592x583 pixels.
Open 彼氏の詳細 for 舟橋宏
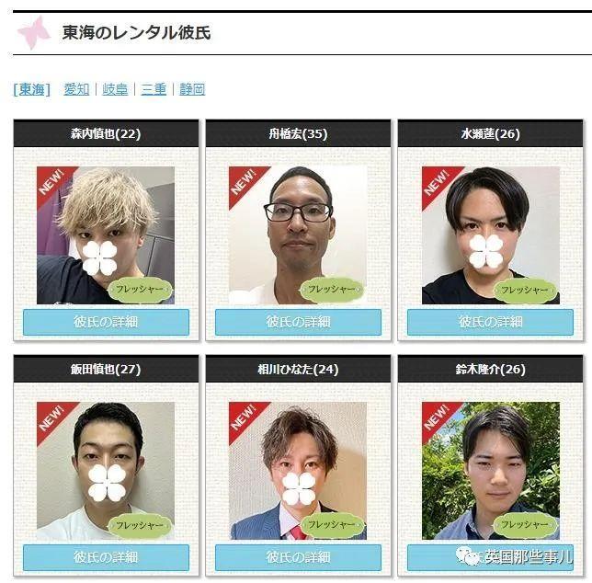298,322
